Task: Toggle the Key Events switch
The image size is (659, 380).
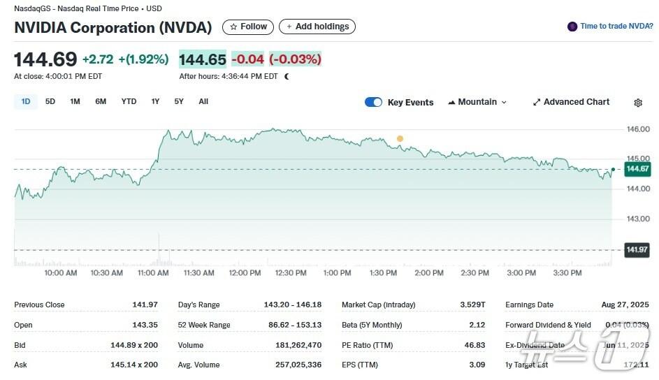Action: pos(374,103)
